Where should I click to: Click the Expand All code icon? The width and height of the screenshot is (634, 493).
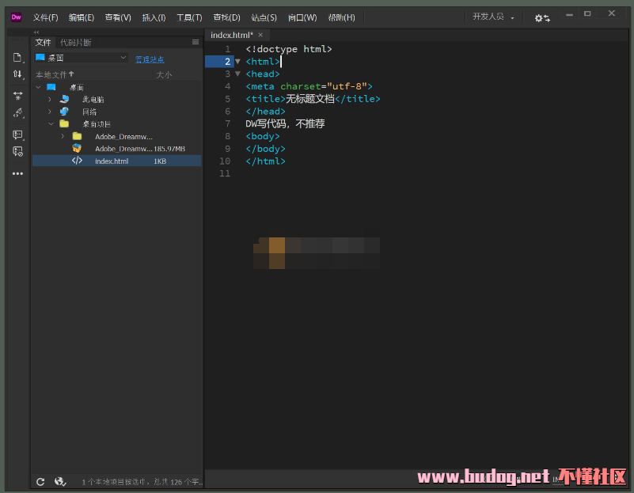[x=17, y=95]
